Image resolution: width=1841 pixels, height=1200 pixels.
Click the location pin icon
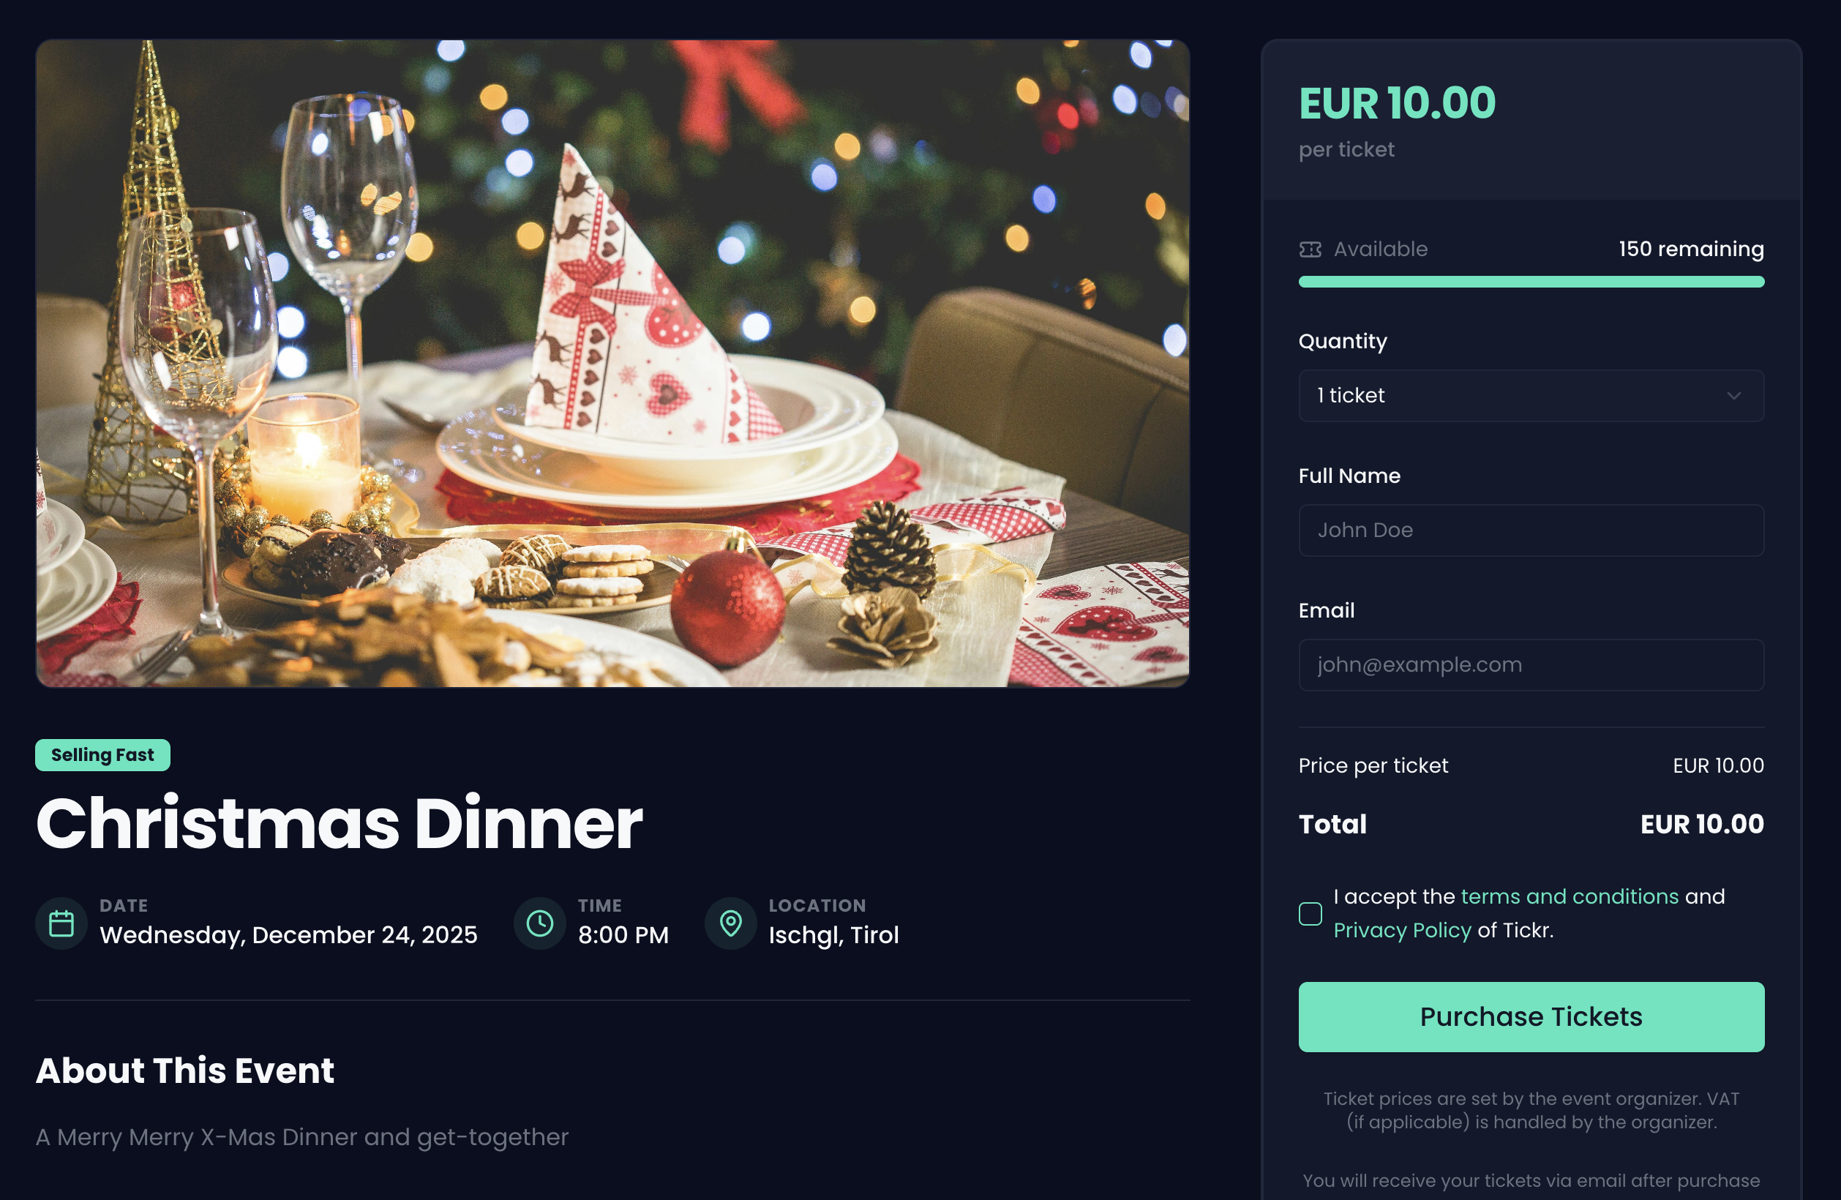pos(730,923)
